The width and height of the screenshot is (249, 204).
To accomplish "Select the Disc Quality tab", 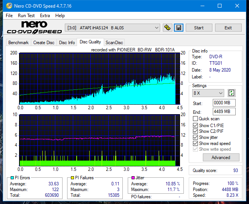I will point(90,42).
